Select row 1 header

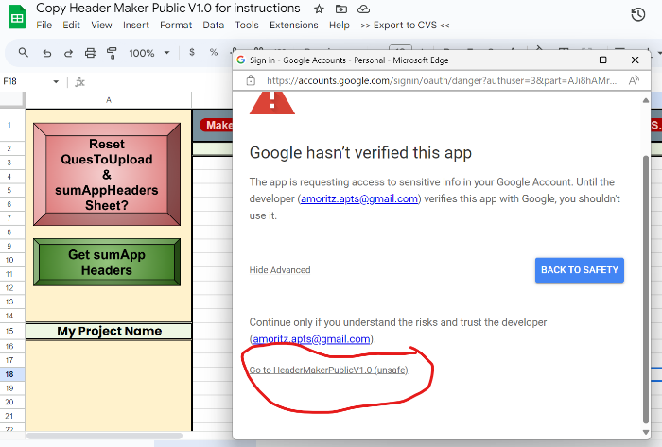(x=9, y=125)
